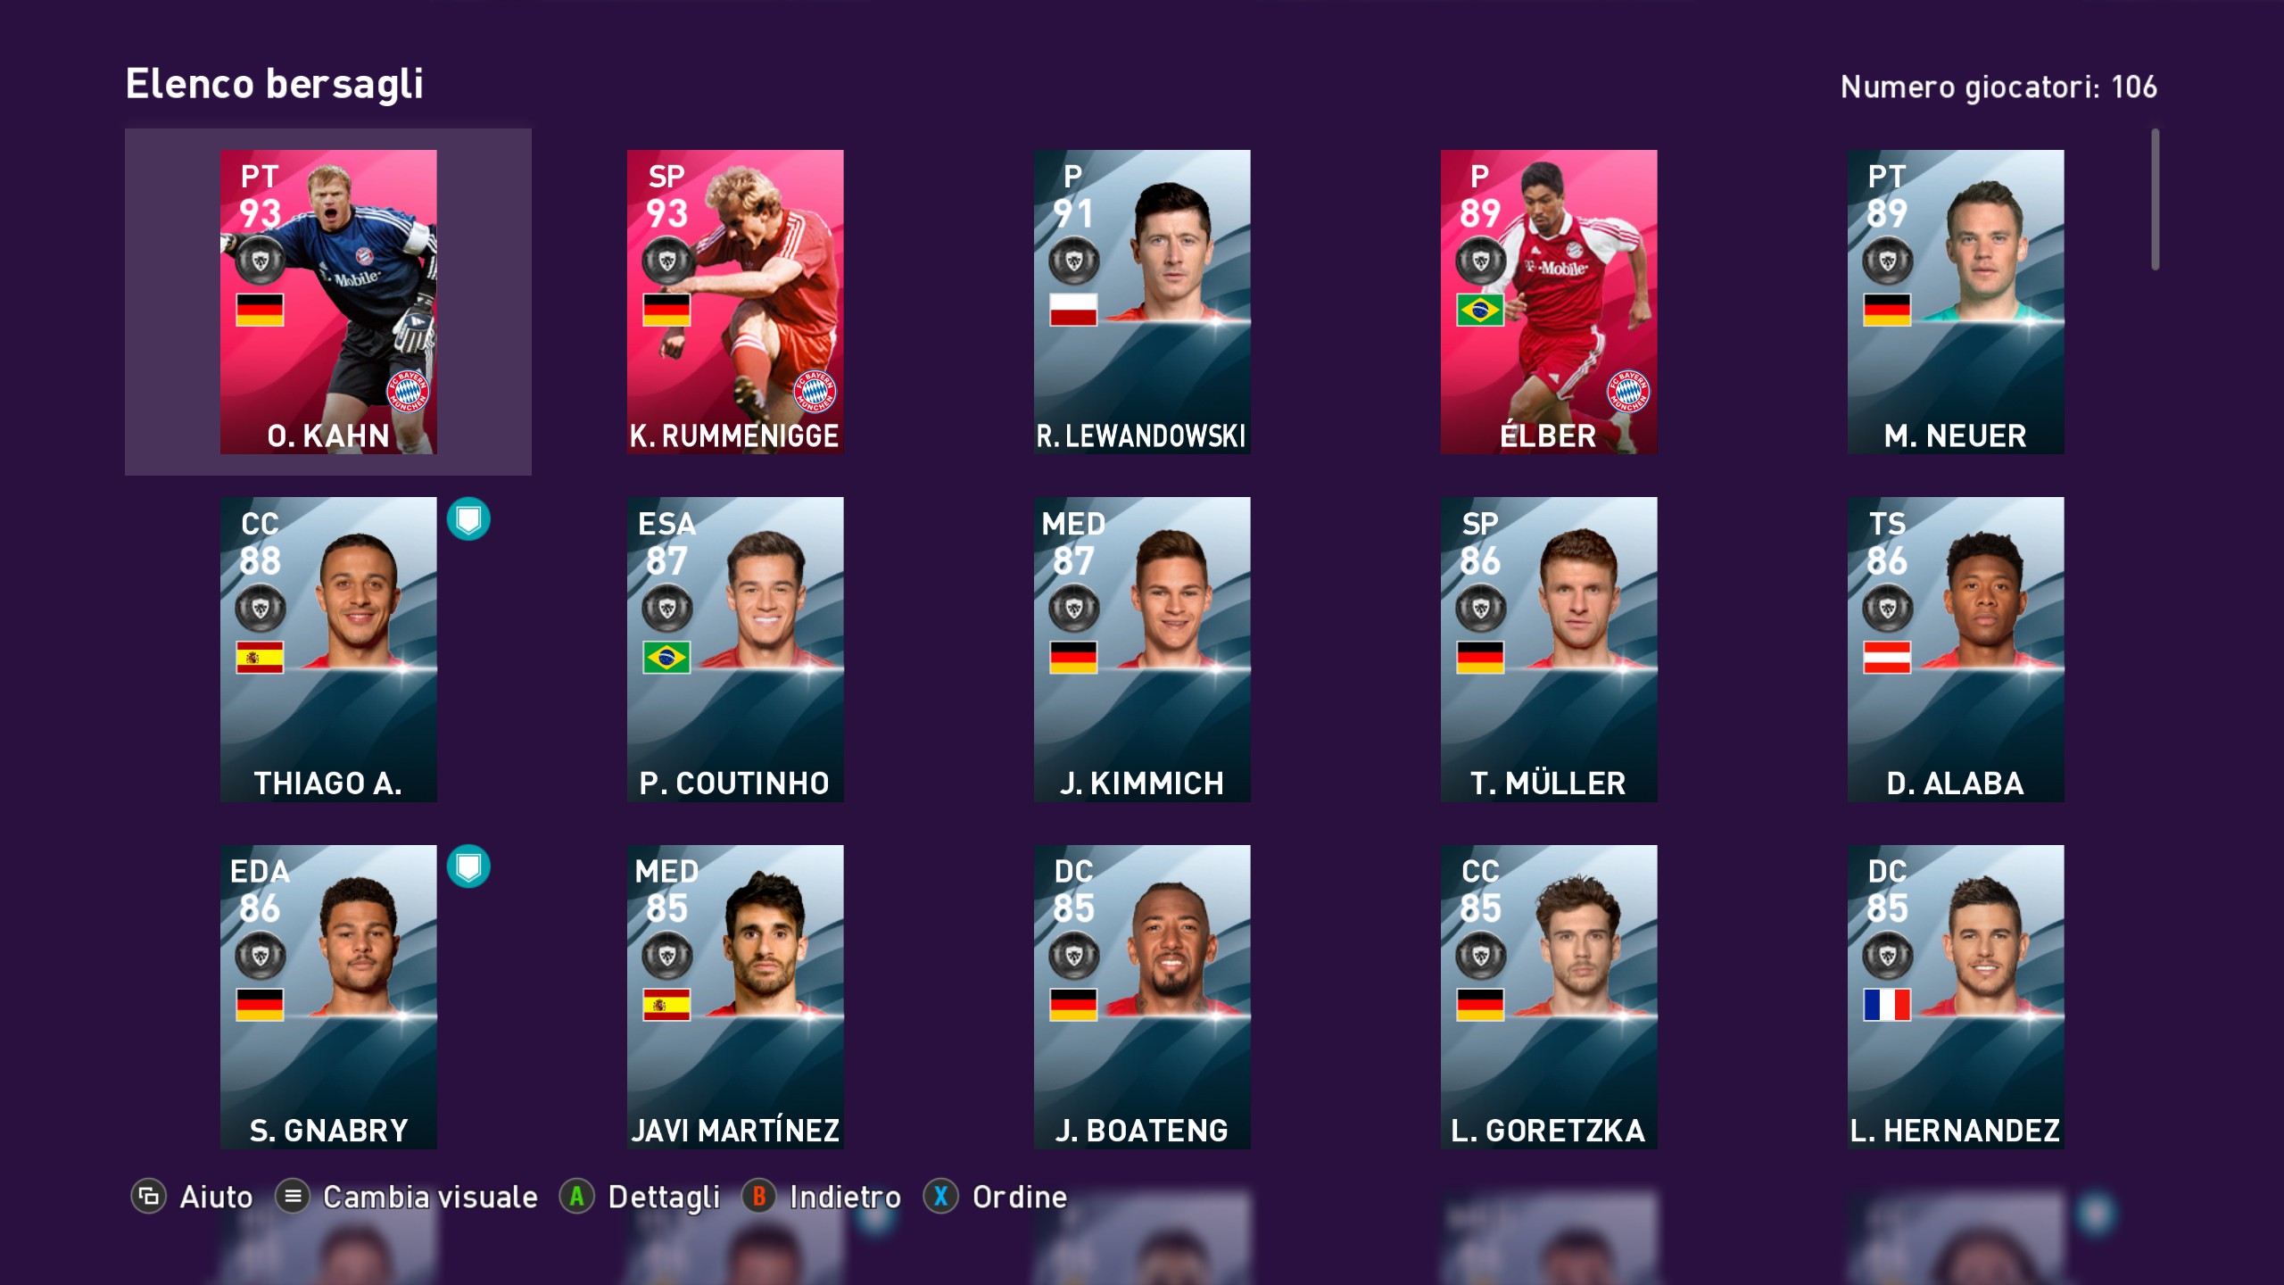Open the Ordine sorting option
Screen dimensions: 2284x1285
pyautogui.click(x=1019, y=1197)
